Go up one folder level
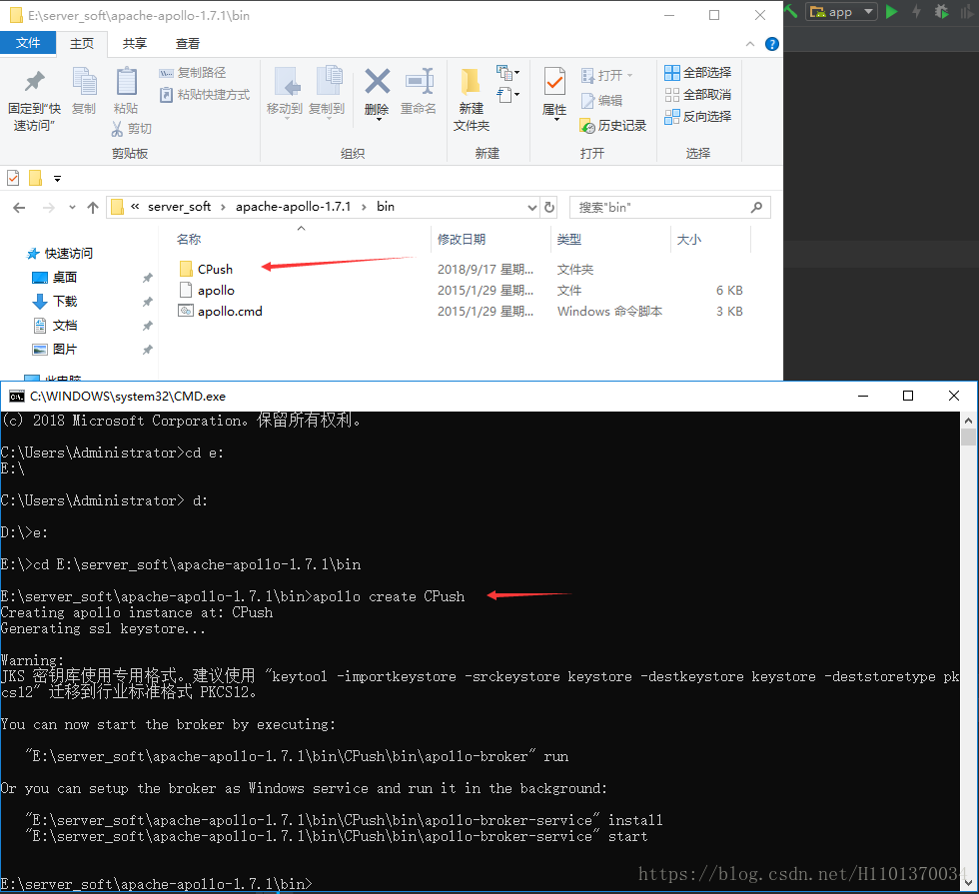 pos(93,208)
